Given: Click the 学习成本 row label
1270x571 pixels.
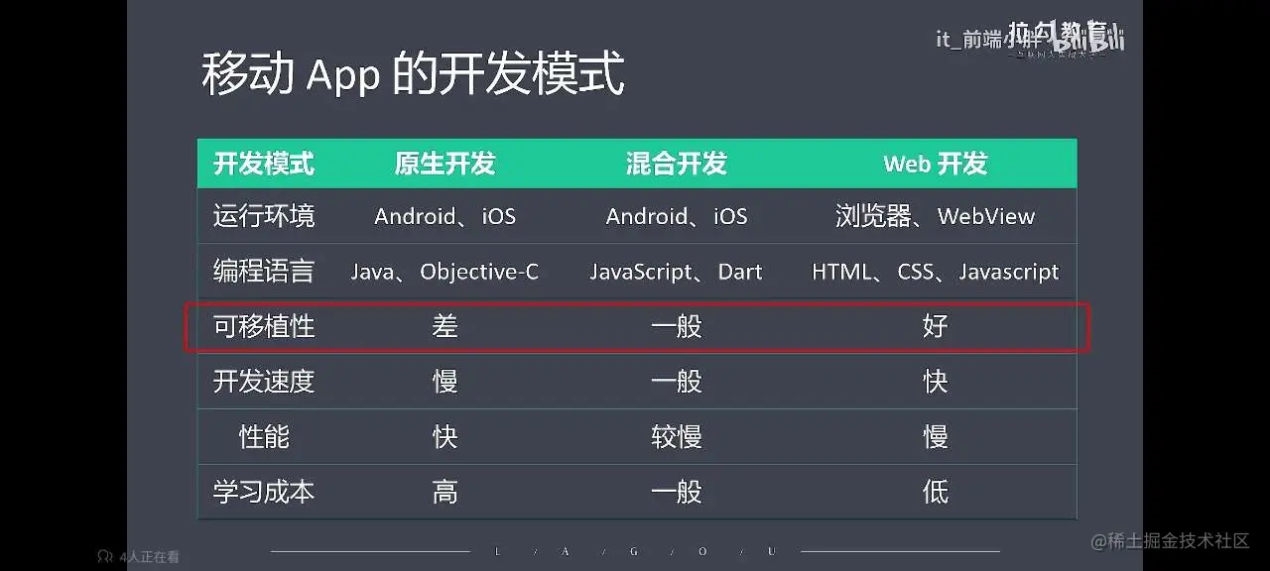Looking at the screenshot, I should tap(264, 492).
